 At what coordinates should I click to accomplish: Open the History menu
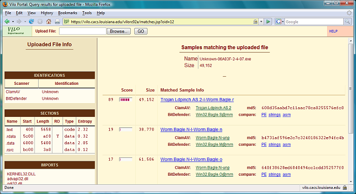coord(47,13)
